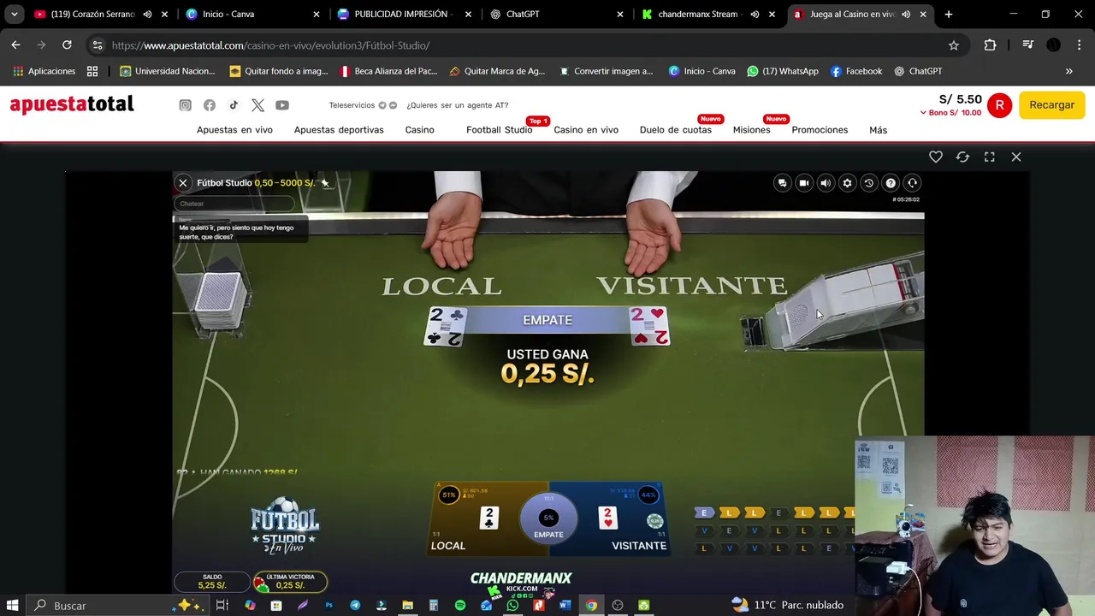This screenshot has width=1095, height=616.
Task: Toggle the video camera icon in game
Action: tap(803, 183)
